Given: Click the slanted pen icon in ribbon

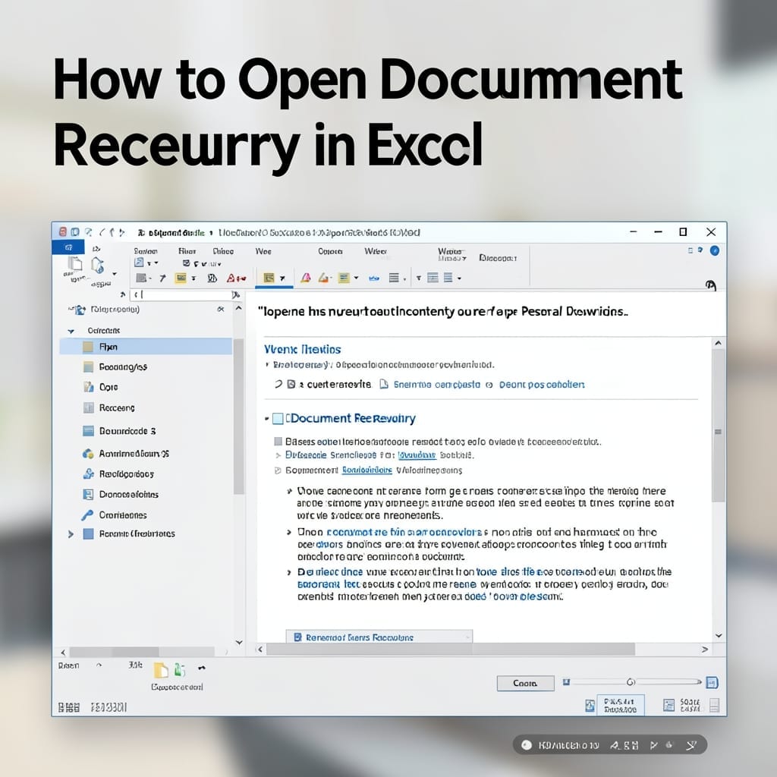Looking at the screenshot, I should pyautogui.click(x=162, y=278).
